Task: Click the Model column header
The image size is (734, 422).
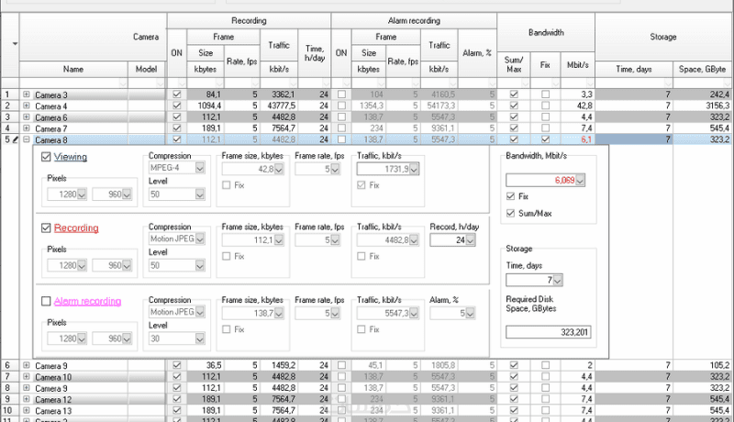Action: click(x=147, y=69)
